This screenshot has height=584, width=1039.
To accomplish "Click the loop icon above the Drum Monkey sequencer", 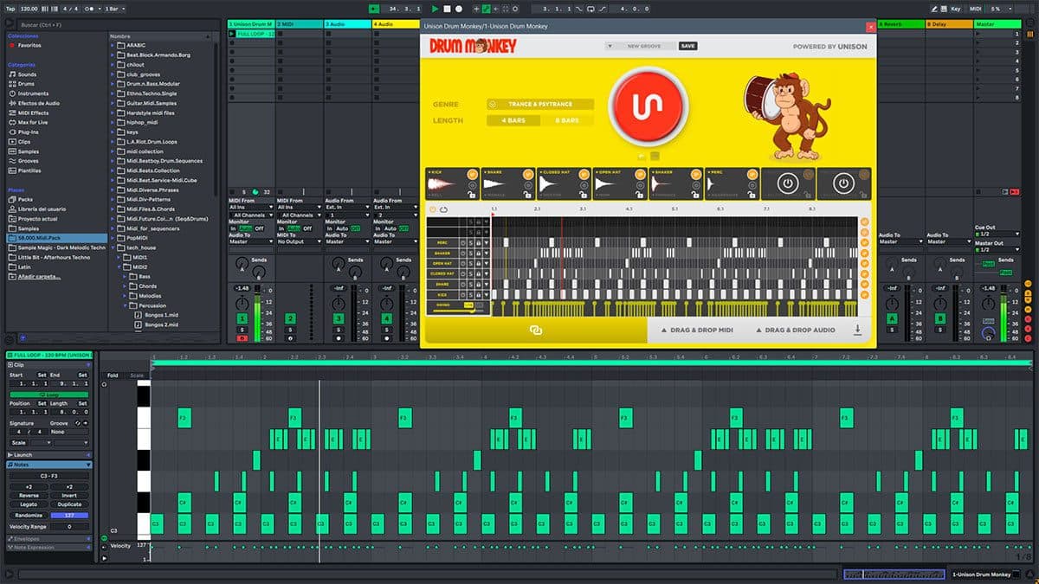I will [444, 209].
